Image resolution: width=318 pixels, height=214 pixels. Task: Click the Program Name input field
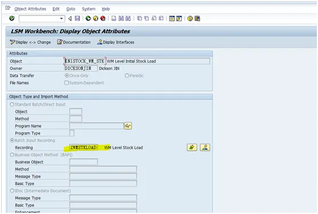[96, 126]
